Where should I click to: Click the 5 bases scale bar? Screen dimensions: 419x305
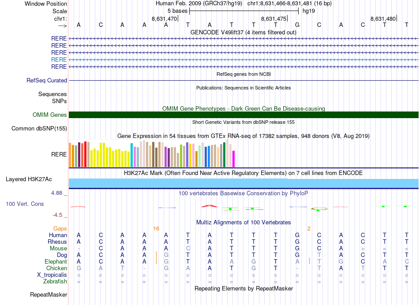(244, 11)
